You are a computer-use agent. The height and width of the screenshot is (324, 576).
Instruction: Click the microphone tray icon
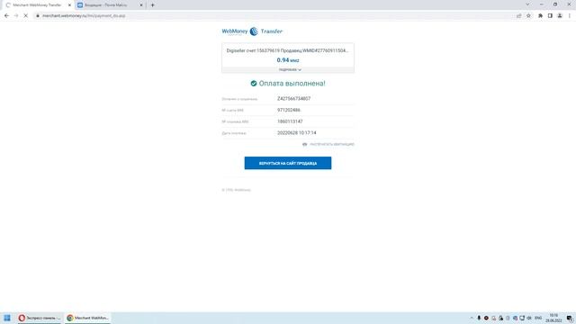(479, 318)
